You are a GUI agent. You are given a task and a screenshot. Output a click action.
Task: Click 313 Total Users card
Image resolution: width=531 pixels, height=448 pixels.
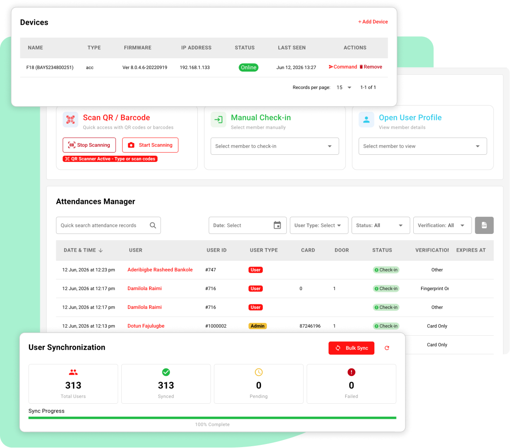coord(73,384)
